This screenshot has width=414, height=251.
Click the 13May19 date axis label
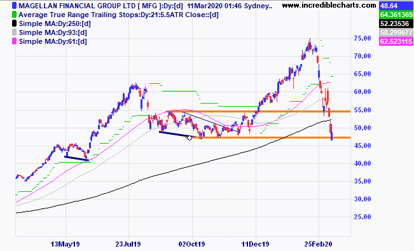65,244
